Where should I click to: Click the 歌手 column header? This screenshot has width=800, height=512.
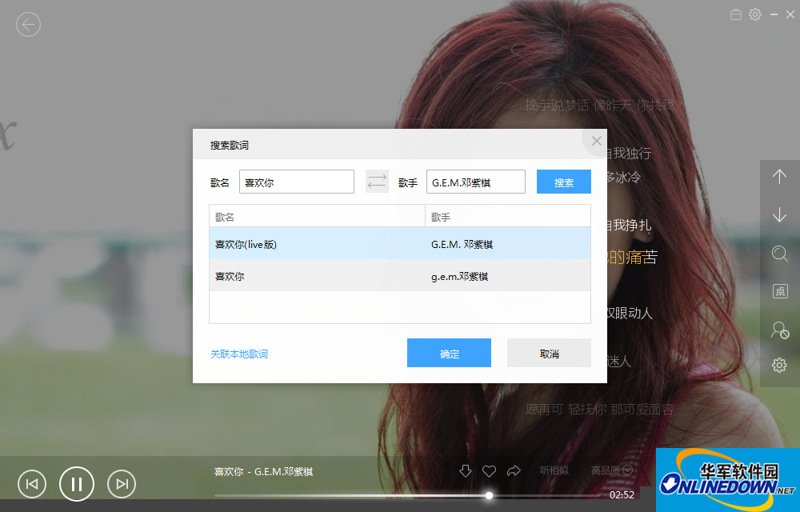508,217
